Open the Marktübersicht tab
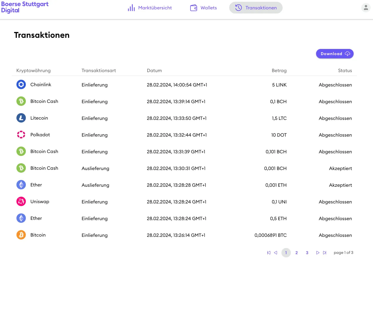 [150, 8]
